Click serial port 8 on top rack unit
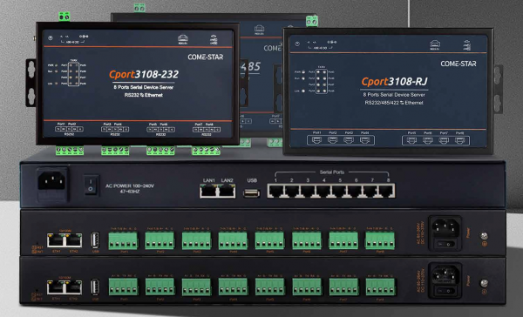The image size is (523, 317). [386, 192]
